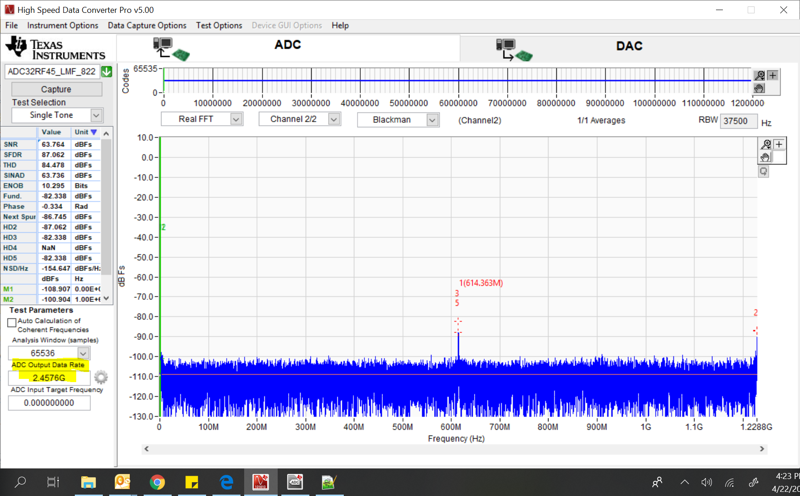Click the ADC Output Data Rate input field
The width and height of the screenshot is (800, 496).
49,378
